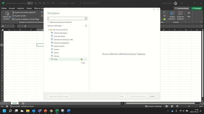Collapse the ribbon with the chevron

coord(201,22)
